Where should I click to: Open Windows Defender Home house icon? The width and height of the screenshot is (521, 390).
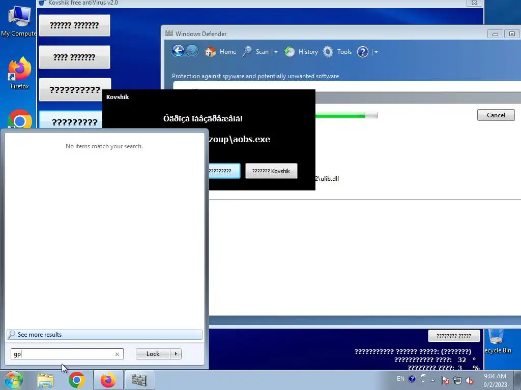point(210,52)
